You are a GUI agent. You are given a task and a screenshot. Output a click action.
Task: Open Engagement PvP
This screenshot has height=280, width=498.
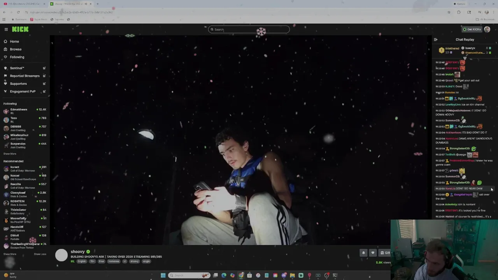[x=23, y=91]
